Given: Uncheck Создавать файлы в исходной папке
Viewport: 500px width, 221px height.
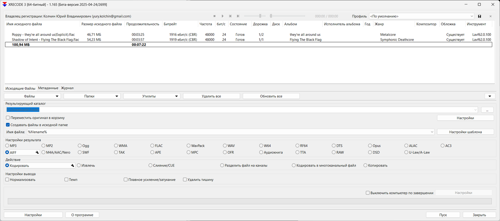Looking at the screenshot, I should (8, 125).
